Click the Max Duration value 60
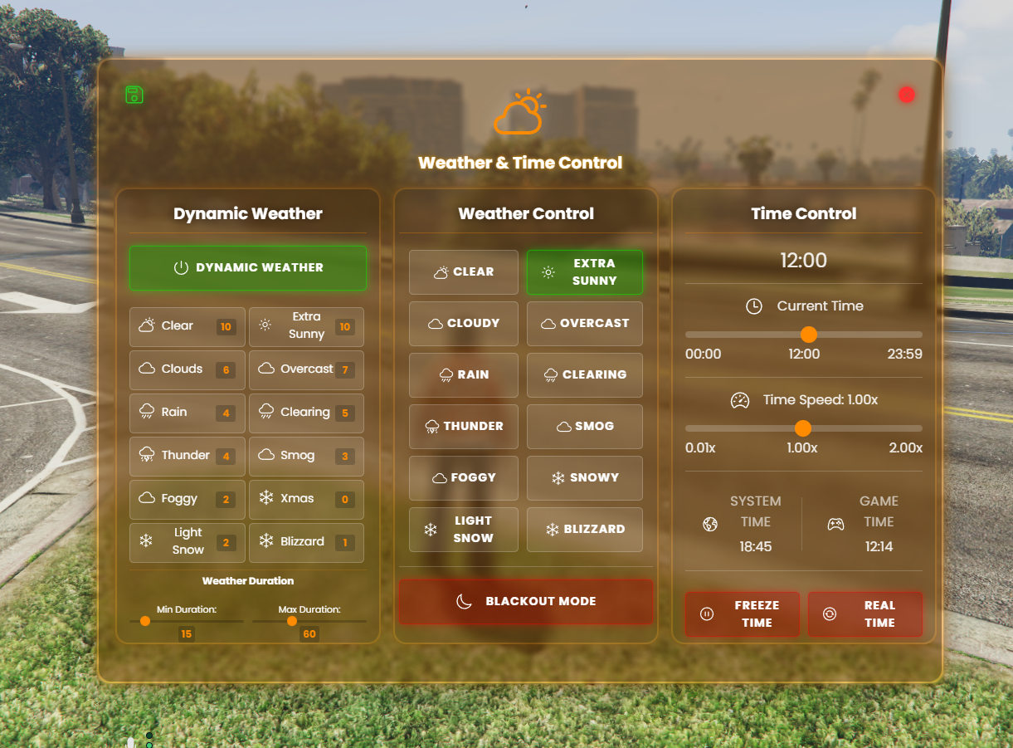The image size is (1013, 748). [x=309, y=633]
